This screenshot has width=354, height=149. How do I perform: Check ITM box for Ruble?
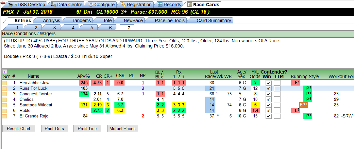277,111
